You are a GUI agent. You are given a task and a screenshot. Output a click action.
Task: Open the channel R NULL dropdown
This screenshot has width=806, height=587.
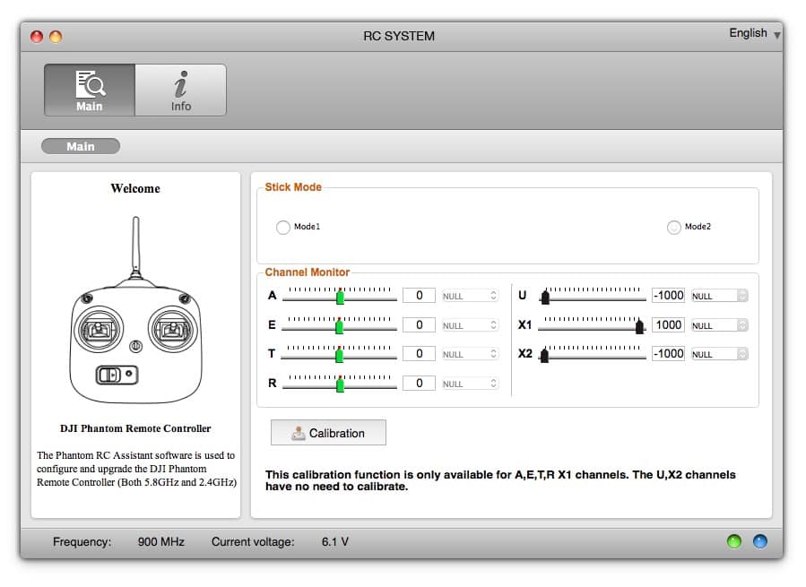[470, 384]
